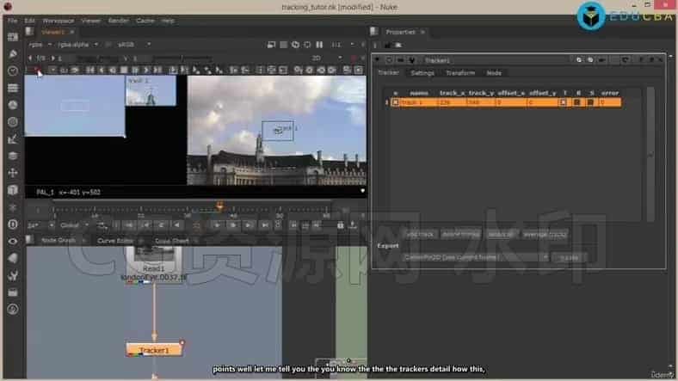Open the export CornerPin2D dropdown
The image size is (678, 381).
(x=475, y=257)
